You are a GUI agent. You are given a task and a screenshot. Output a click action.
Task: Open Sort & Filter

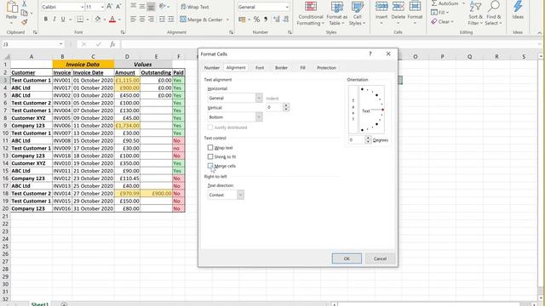pos(475,14)
